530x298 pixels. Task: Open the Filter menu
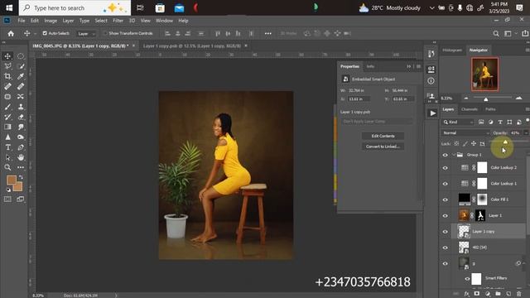point(118,21)
